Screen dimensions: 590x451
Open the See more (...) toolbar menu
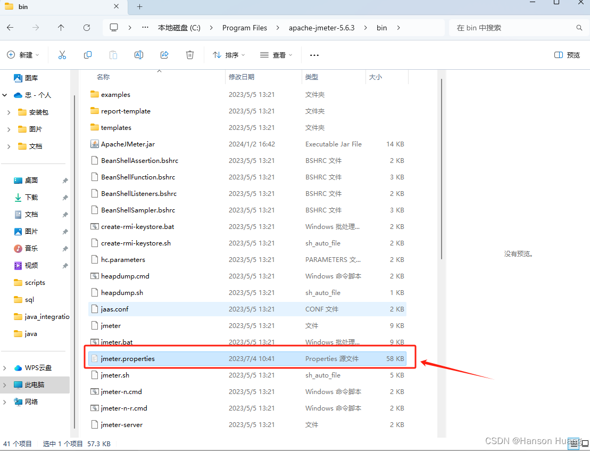coord(314,55)
